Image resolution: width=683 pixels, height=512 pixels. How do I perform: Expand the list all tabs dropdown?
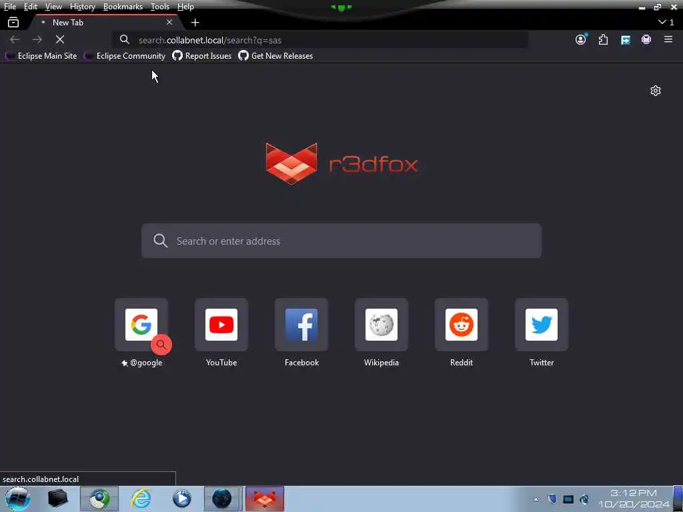coord(666,22)
